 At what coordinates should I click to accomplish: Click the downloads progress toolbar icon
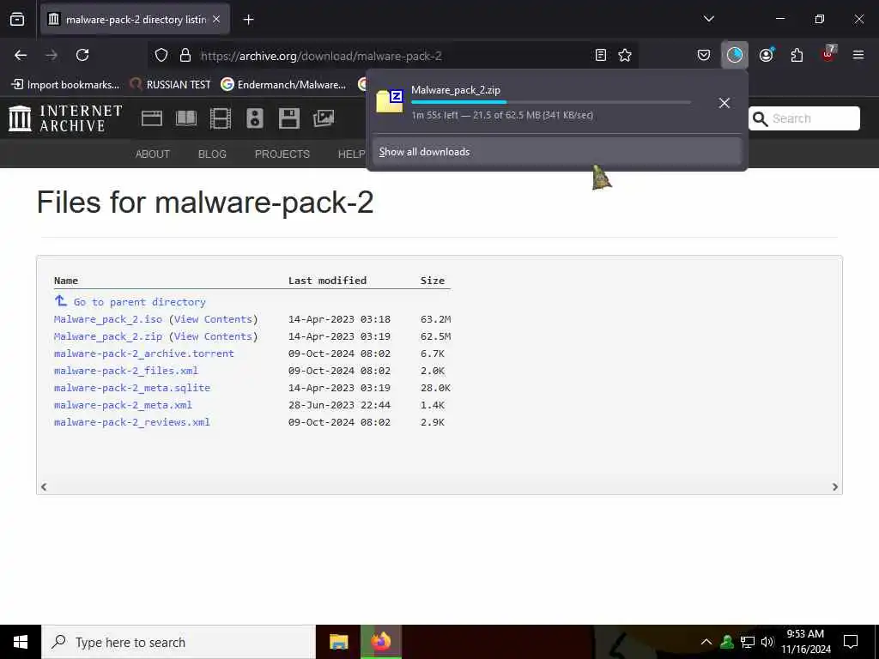click(735, 55)
